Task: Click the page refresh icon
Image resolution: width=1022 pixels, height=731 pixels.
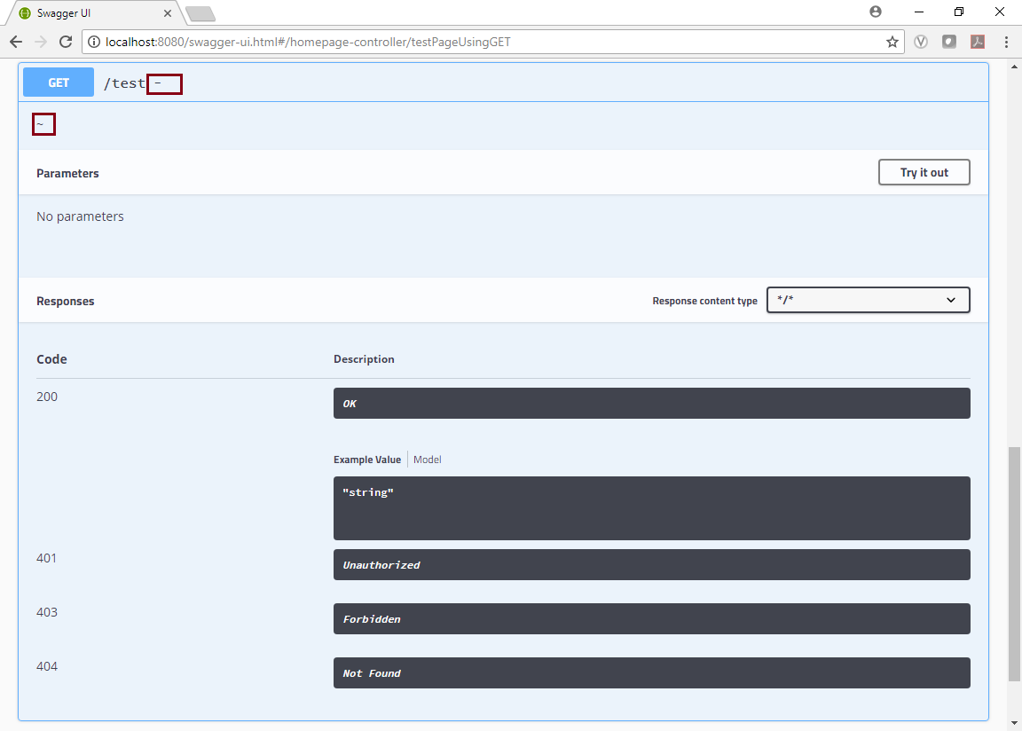Action: click(x=66, y=41)
